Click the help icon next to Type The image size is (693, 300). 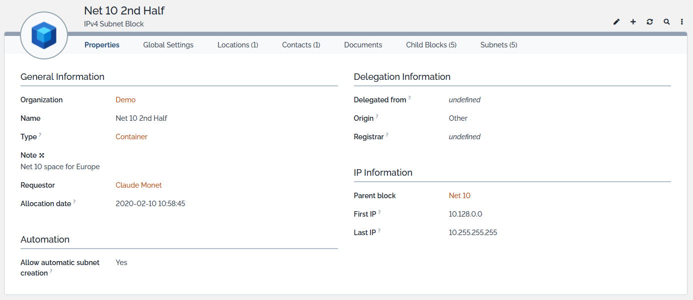coord(40,135)
